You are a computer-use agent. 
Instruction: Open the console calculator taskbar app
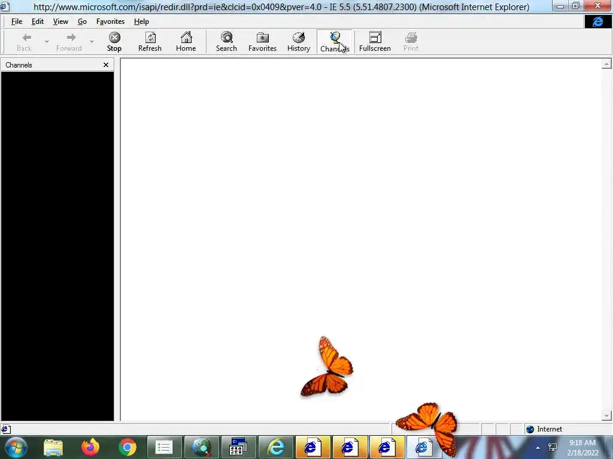pos(238,447)
